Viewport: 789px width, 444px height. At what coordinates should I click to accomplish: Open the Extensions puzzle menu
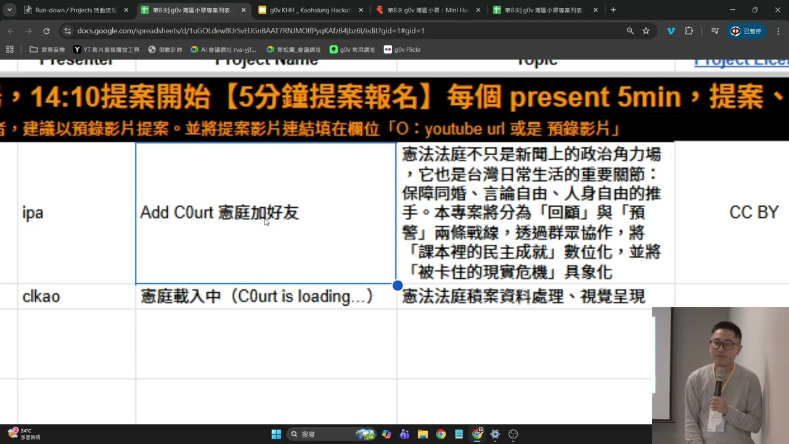689,31
